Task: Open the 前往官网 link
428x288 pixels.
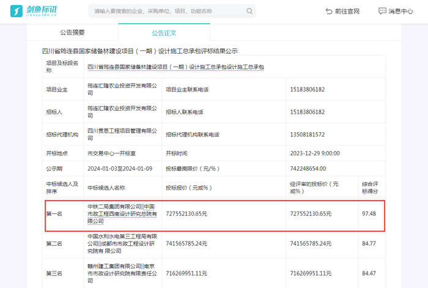Action: (x=347, y=11)
